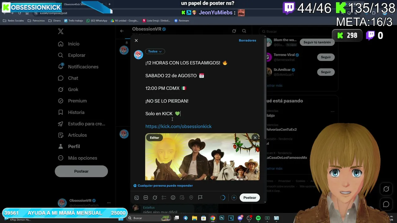The height and width of the screenshot is (223, 397).
Task: Open the Redes Sociales bookmark folder
Action: click(13, 21)
